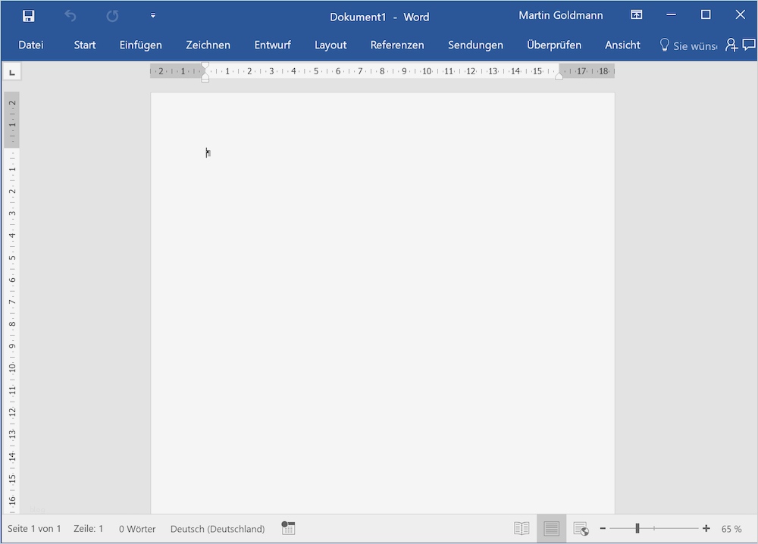Click the Save icon in Quick Access Toolbar
758x544 pixels.
pos(27,14)
